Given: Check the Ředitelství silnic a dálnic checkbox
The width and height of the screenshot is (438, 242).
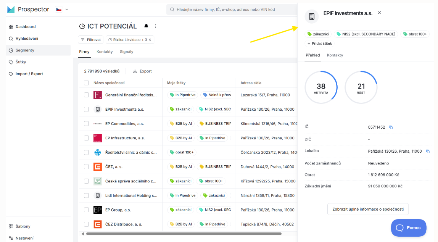Looking at the screenshot, I should [x=87, y=152].
